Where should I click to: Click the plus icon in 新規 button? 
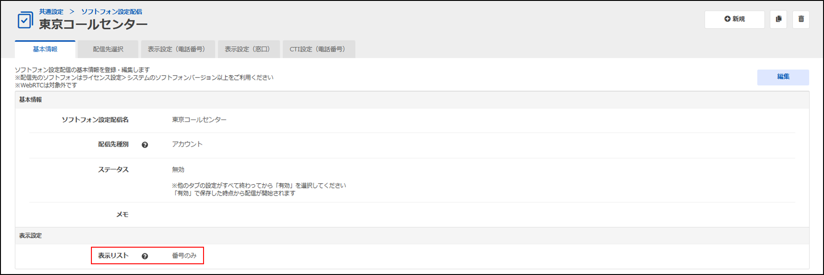(727, 19)
